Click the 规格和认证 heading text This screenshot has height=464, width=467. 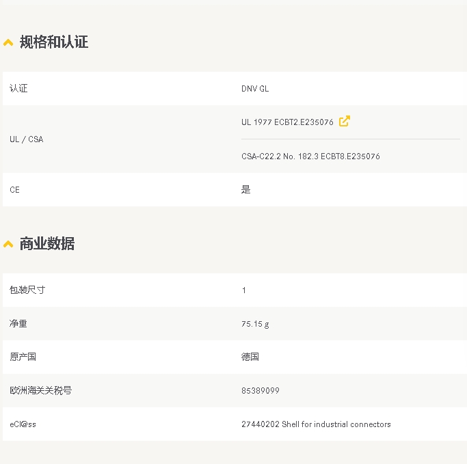[x=54, y=42]
